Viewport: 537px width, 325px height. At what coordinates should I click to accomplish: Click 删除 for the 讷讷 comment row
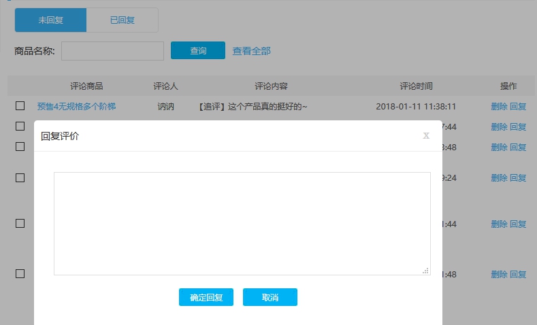(499, 107)
